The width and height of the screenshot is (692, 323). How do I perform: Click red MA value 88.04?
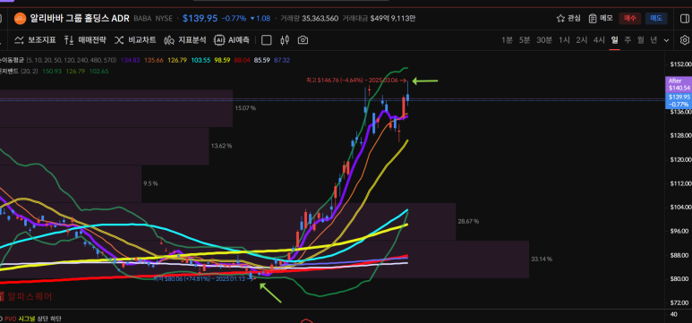click(x=243, y=60)
